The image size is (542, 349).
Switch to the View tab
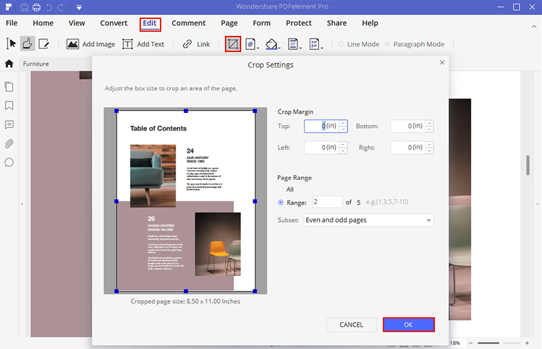click(77, 23)
